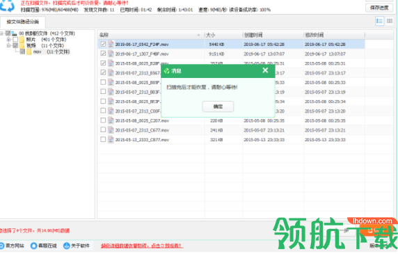Check the 照片 folder checkbox
This screenshot has height=254, width=398.
pos(15,40)
